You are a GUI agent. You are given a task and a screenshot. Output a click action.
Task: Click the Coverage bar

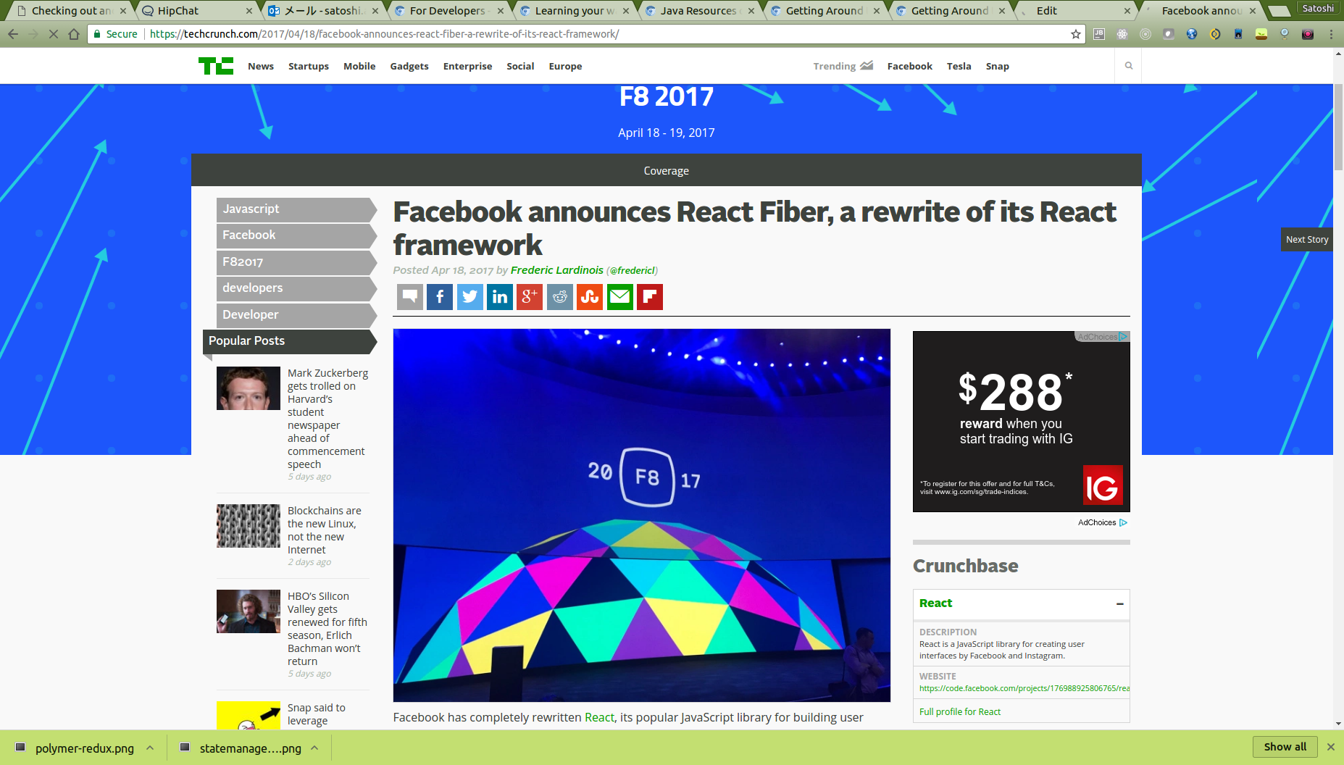click(666, 170)
